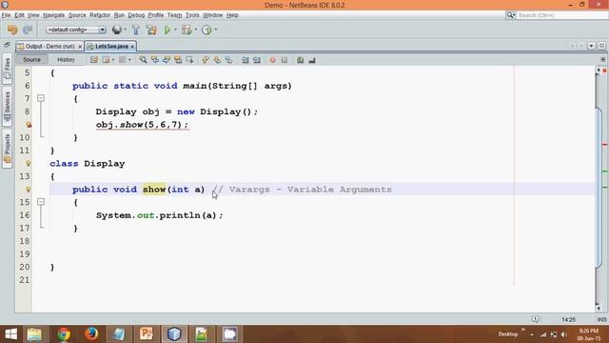Open Google Chrome from the taskbar
Screen dimensions: 609x343
point(64,334)
